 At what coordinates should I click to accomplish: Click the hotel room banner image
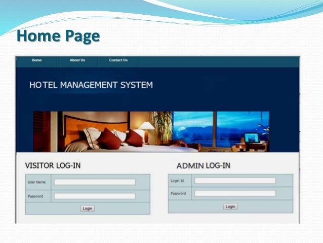[x=151, y=132]
